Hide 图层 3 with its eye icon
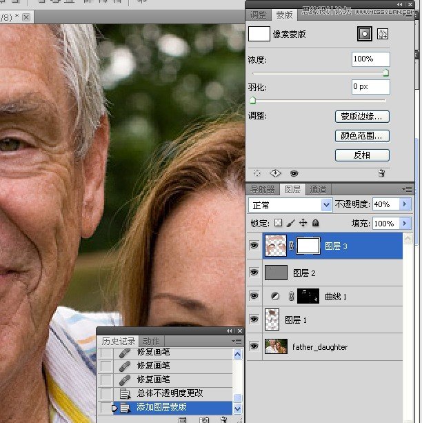This screenshot has width=422, height=423. coord(254,246)
